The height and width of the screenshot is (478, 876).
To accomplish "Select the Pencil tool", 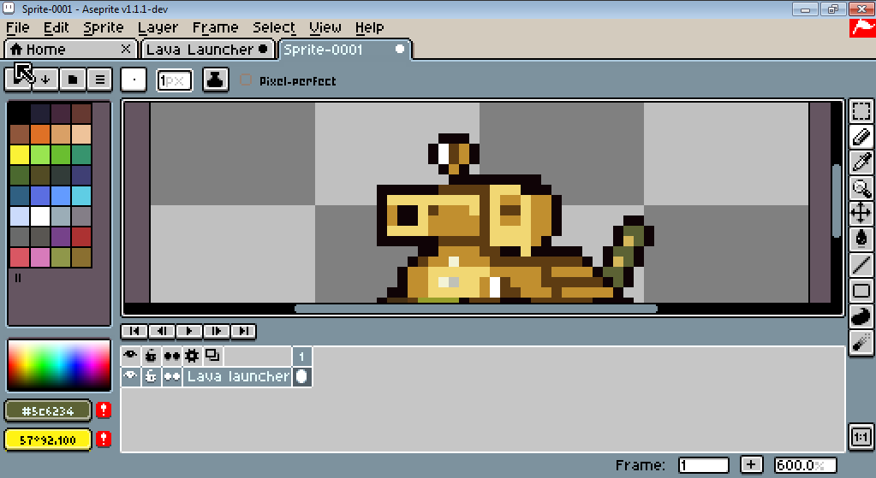I will tap(861, 137).
